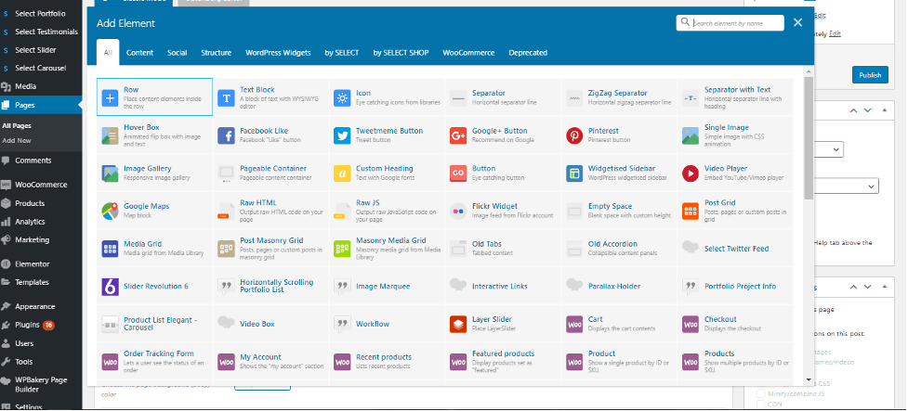Image resolution: width=908 pixels, height=411 pixels.
Task: Choose the Icon element with sun symbol
Action: click(387, 97)
